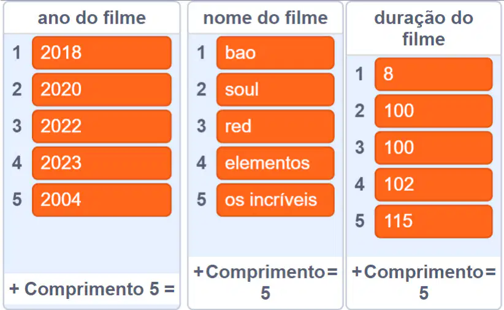
Task: Click the duration value 8
Action: 433,74
